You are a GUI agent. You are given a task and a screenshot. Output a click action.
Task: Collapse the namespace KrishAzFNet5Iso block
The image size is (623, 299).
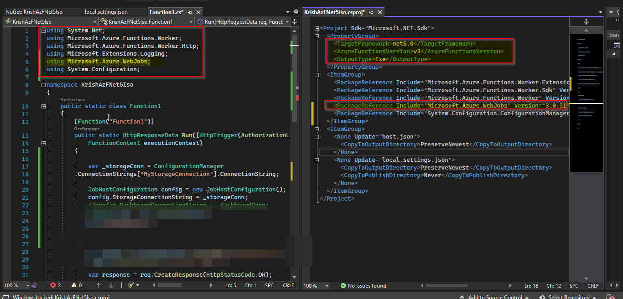(43, 85)
